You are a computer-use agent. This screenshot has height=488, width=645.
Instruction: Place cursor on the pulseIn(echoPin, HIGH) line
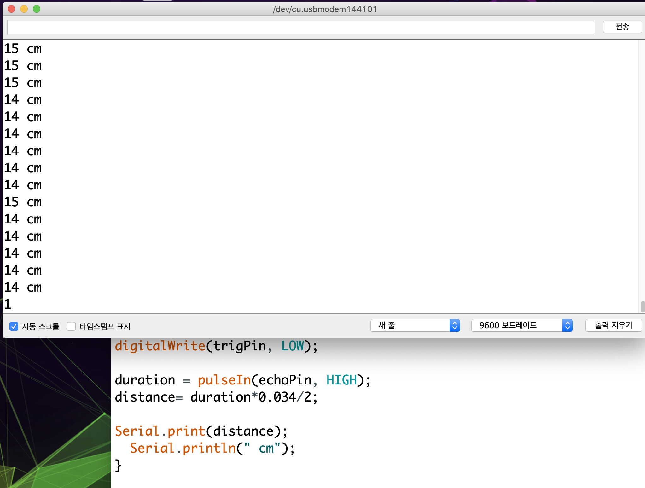243,380
